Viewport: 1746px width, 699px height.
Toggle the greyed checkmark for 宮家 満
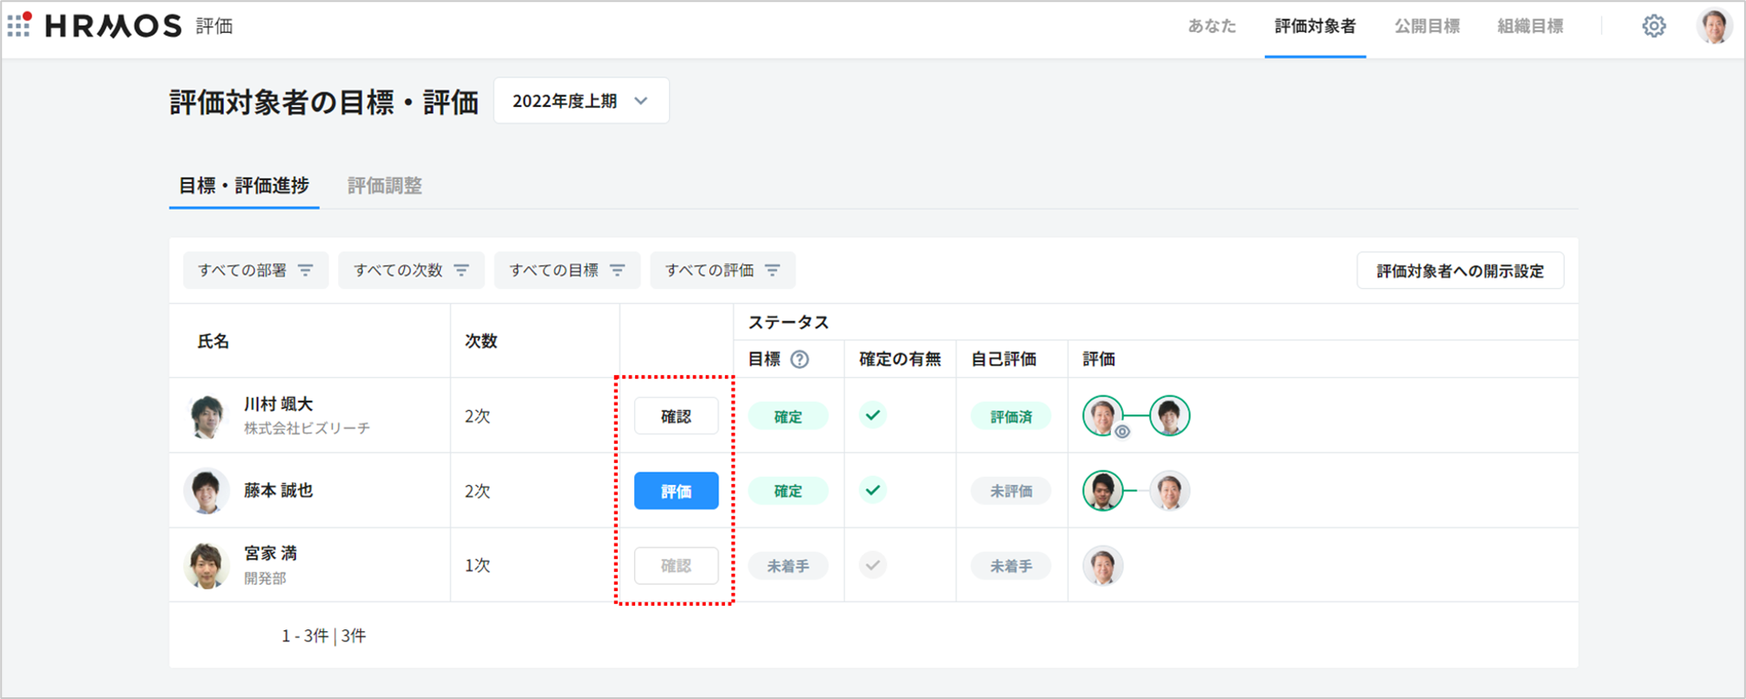coord(872,566)
